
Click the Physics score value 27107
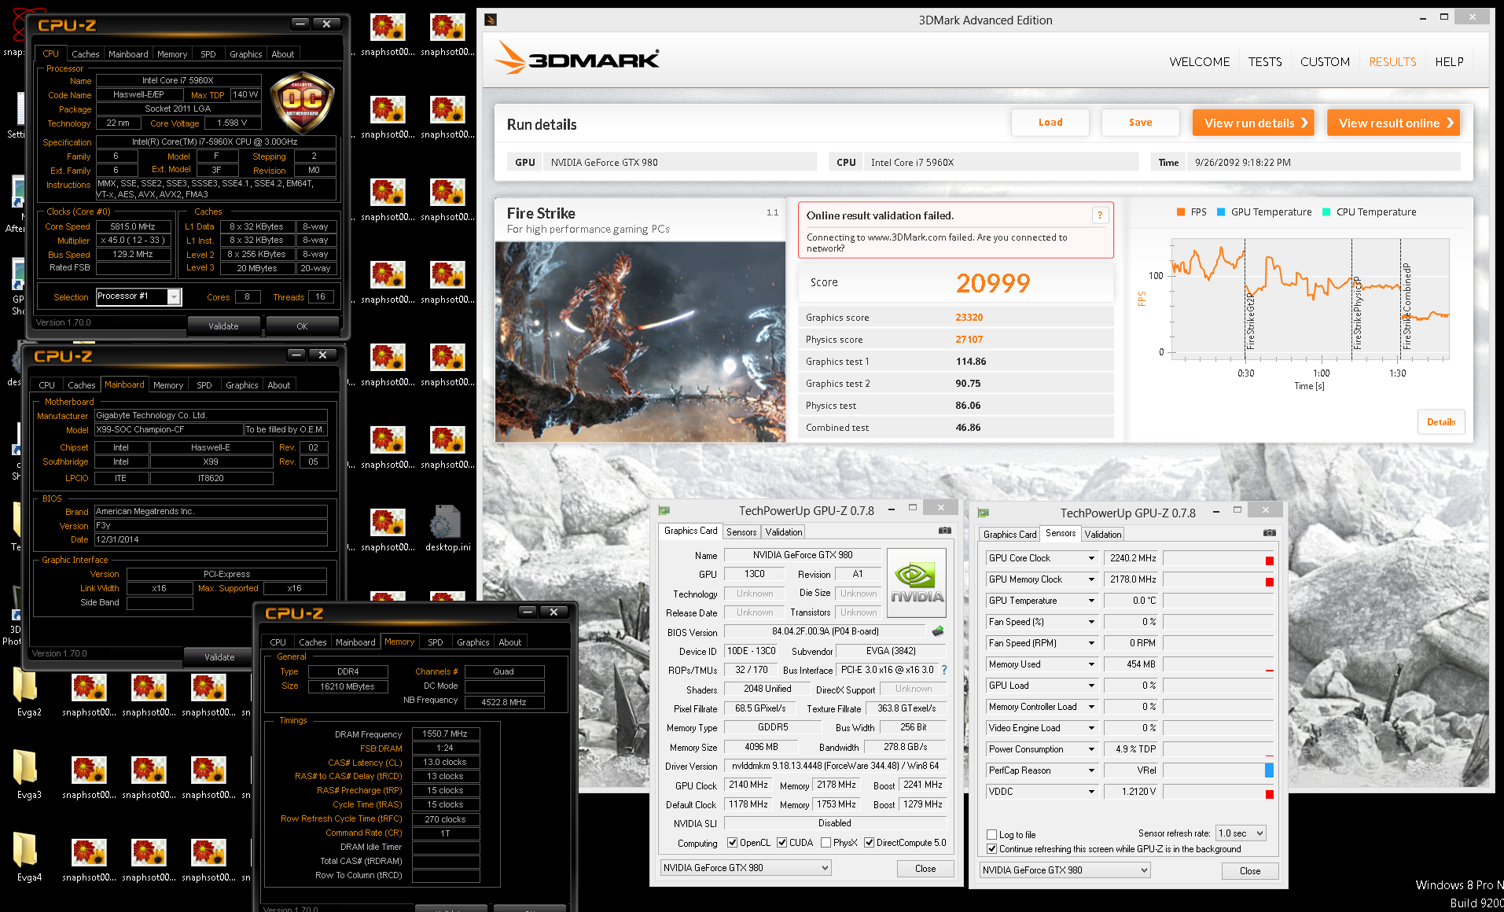coord(969,340)
